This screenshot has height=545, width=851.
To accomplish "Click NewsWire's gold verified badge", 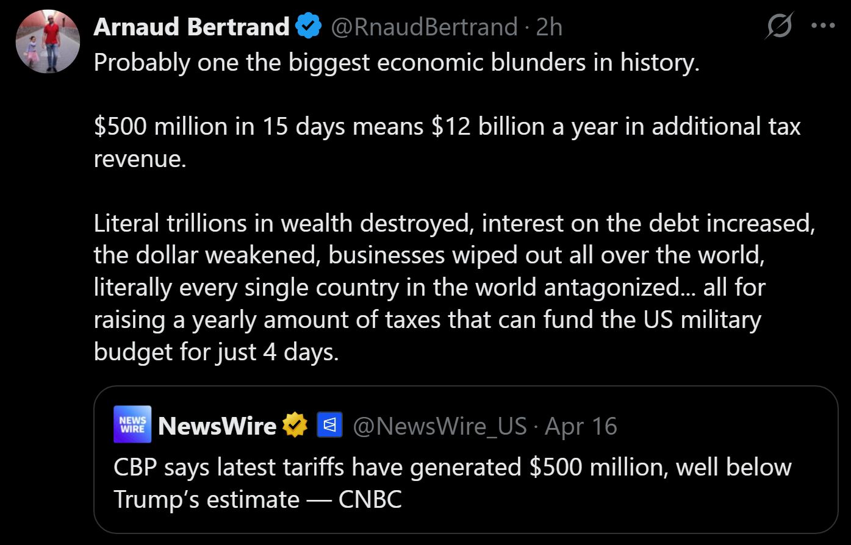I will point(295,425).
